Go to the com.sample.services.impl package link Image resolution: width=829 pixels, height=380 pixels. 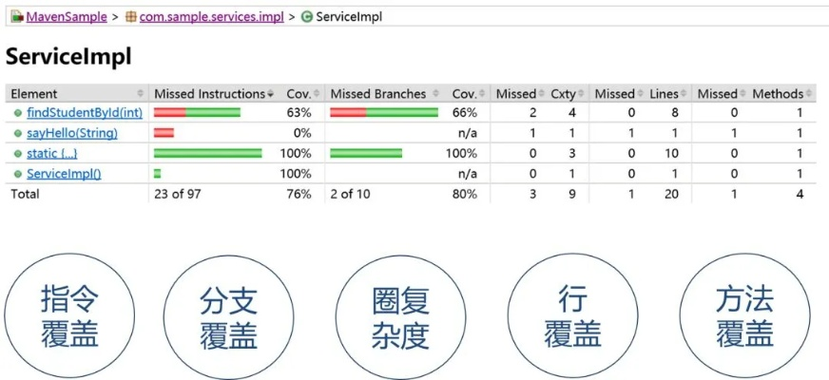point(211,17)
